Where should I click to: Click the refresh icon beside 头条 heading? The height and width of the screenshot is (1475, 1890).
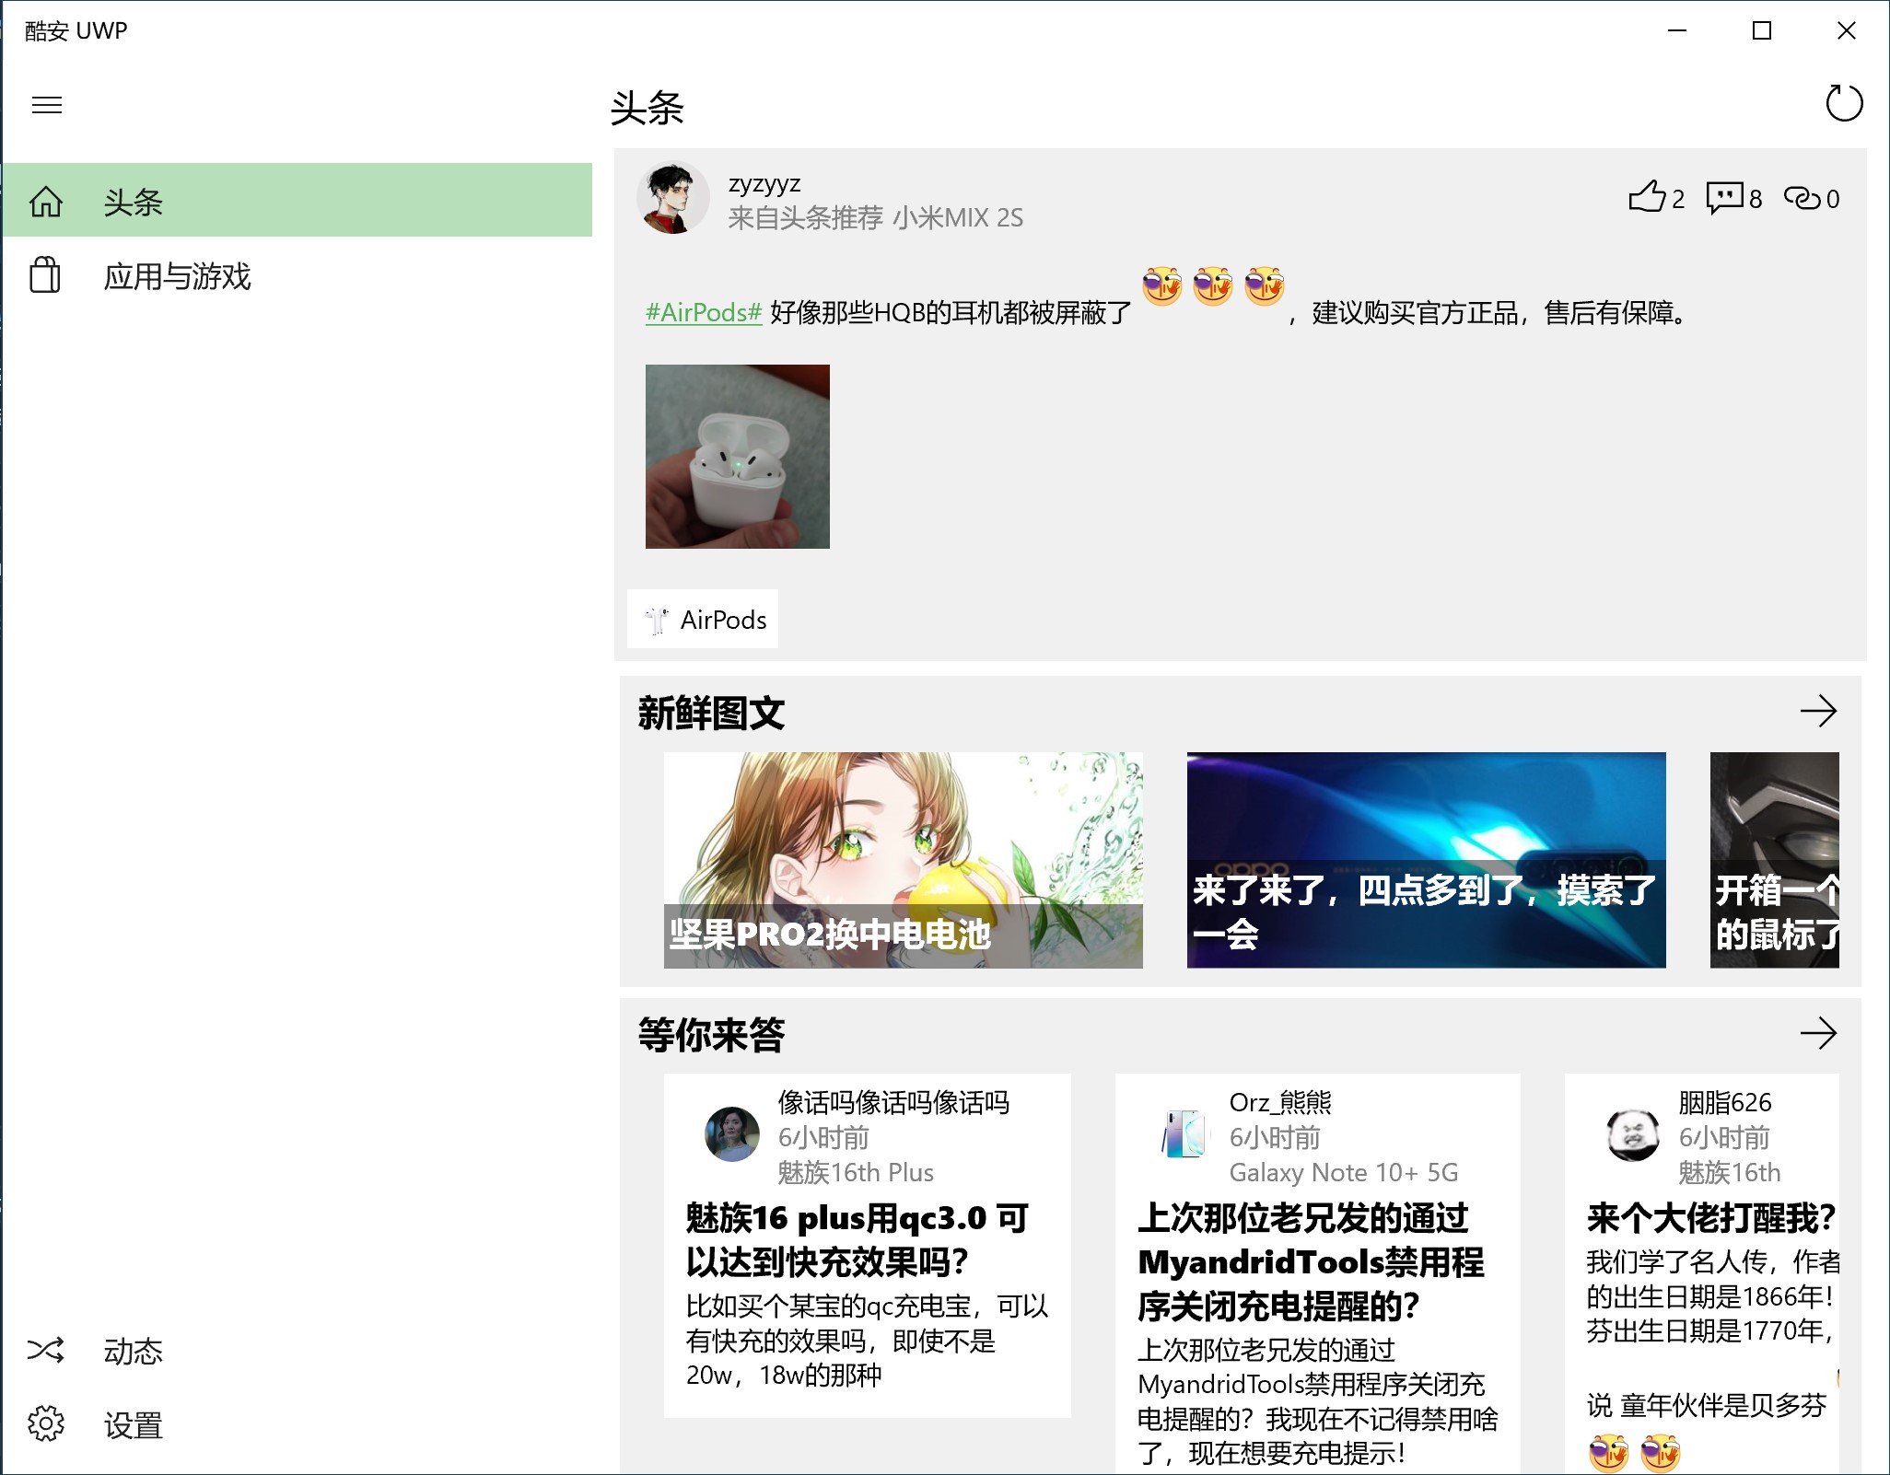pyautogui.click(x=1843, y=103)
